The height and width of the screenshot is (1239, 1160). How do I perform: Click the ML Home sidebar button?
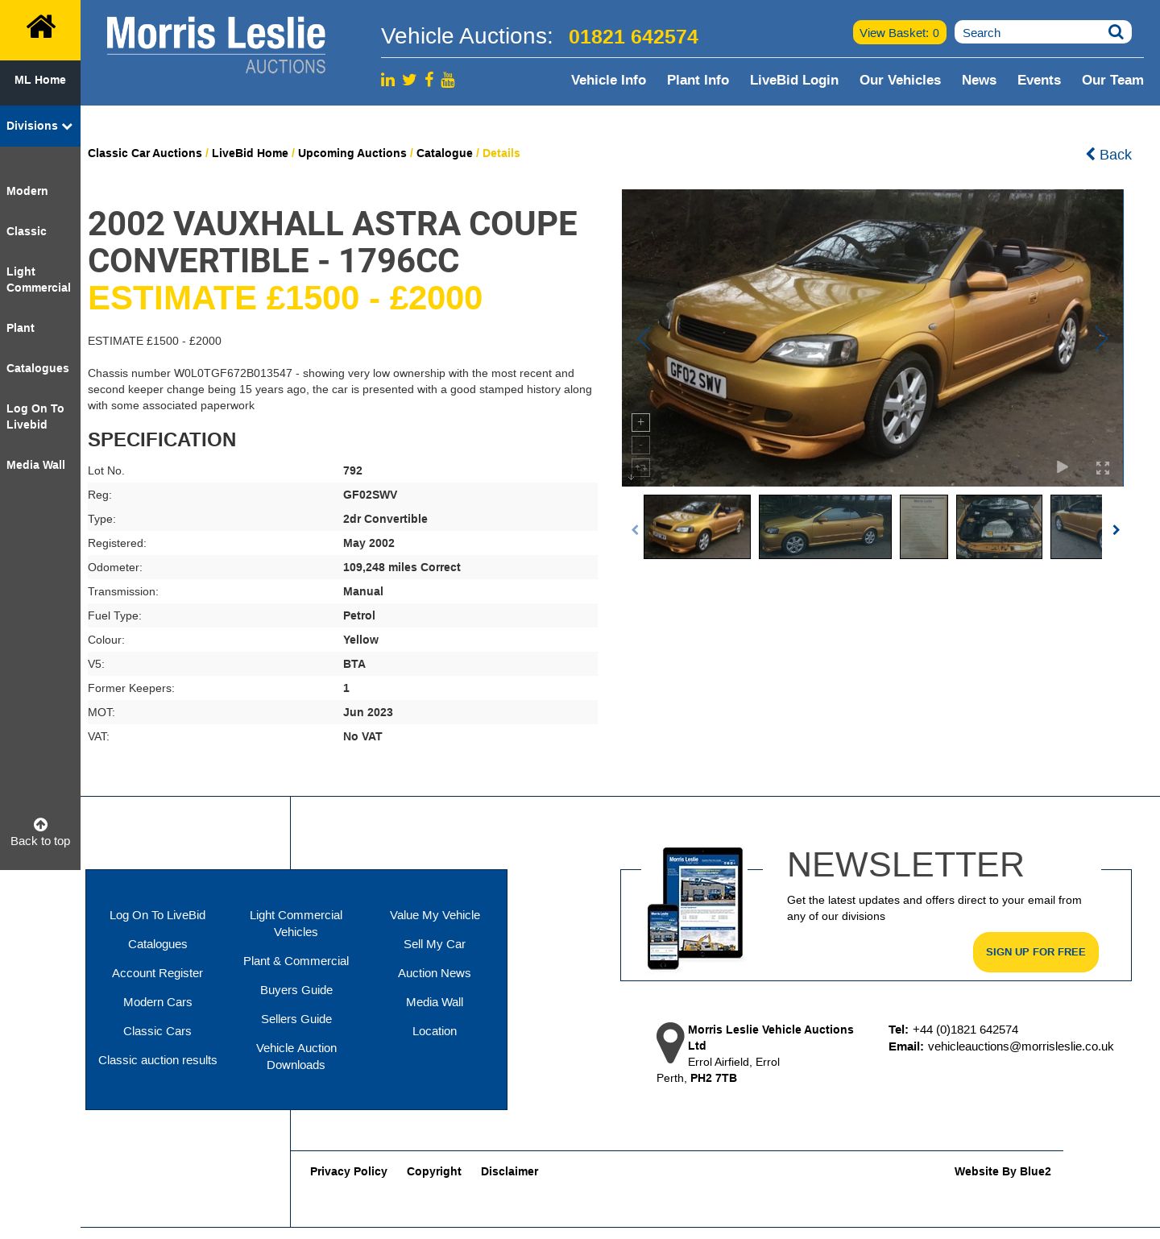pos(40,80)
